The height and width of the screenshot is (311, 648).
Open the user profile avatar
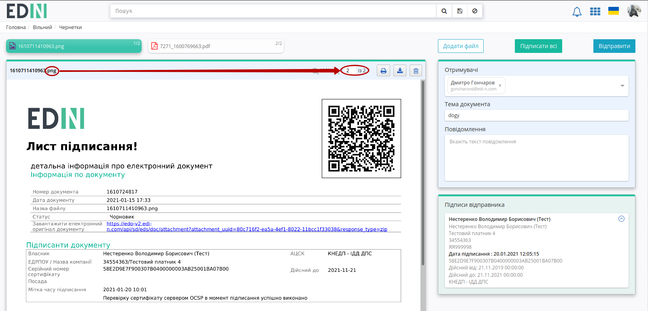(634, 11)
